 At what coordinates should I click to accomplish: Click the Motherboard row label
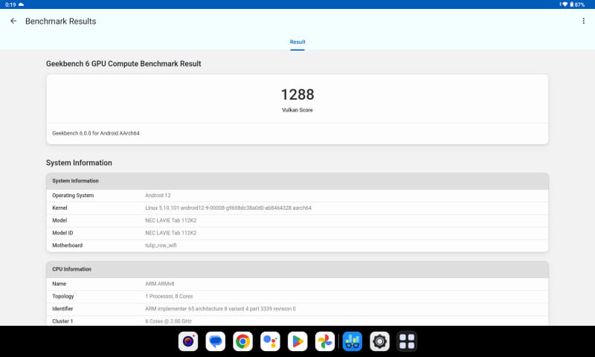point(67,245)
